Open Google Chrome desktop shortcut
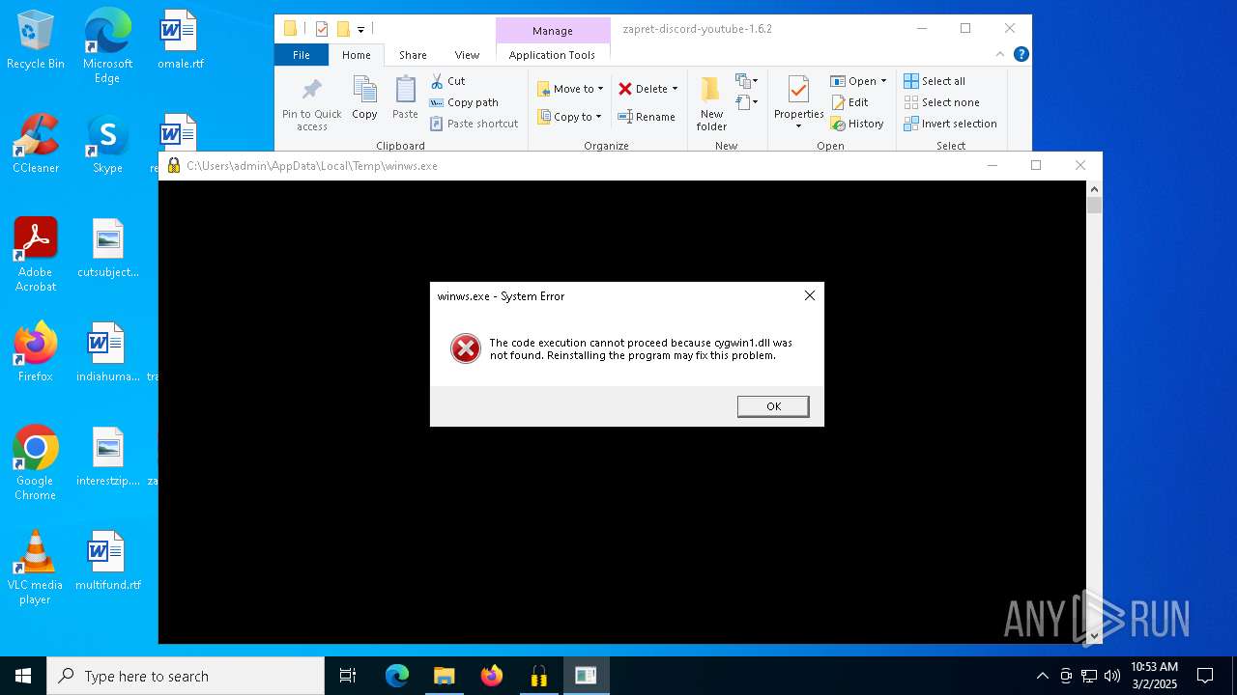The image size is (1237, 695). coord(36,463)
